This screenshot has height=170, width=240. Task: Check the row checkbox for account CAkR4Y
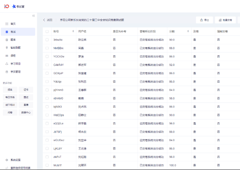coord(47,65)
